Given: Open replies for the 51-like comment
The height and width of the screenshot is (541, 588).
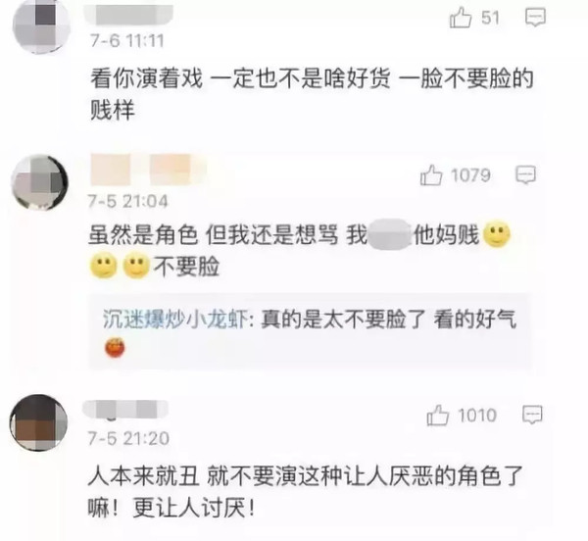Looking at the screenshot, I should pyautogui.click(x=535, y=18).
